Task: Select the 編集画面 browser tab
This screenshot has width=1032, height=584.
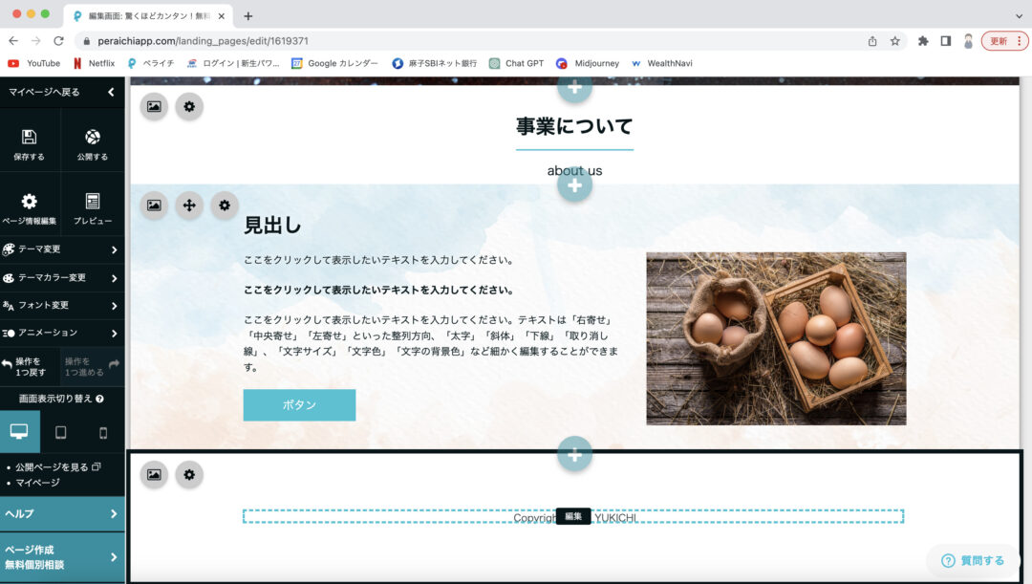Action: click(148, 16)
